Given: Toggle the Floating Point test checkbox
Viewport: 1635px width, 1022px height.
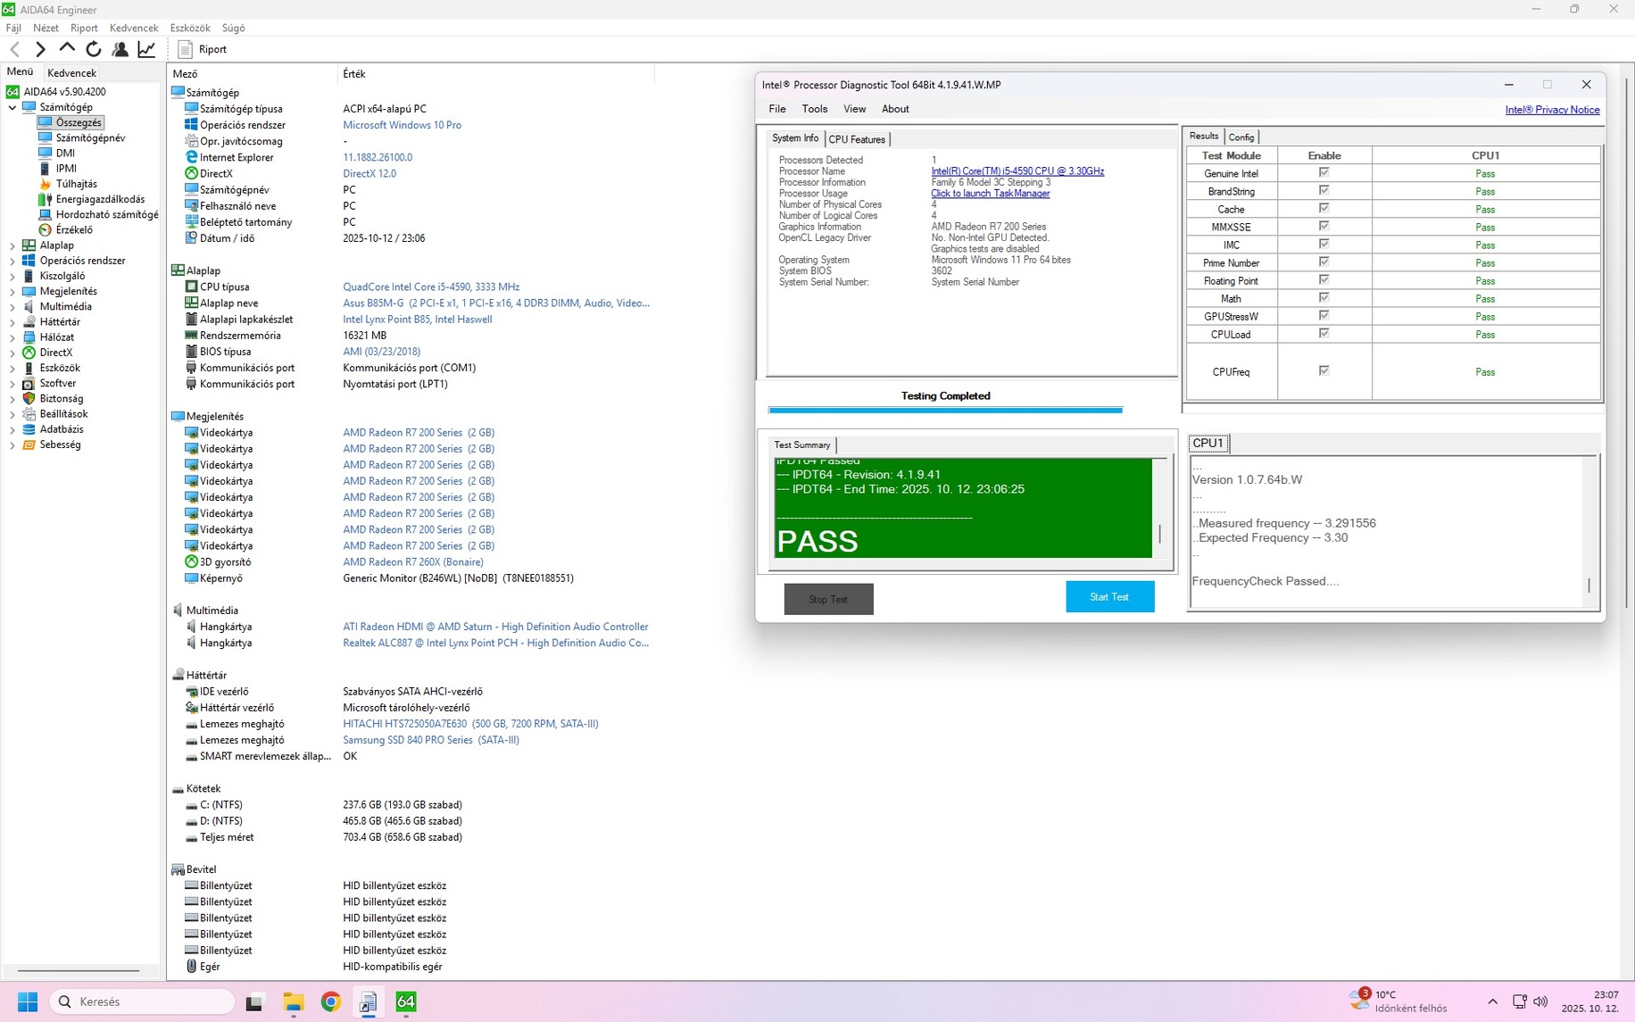Looking at the screenshot, I should coord(1324,279).
